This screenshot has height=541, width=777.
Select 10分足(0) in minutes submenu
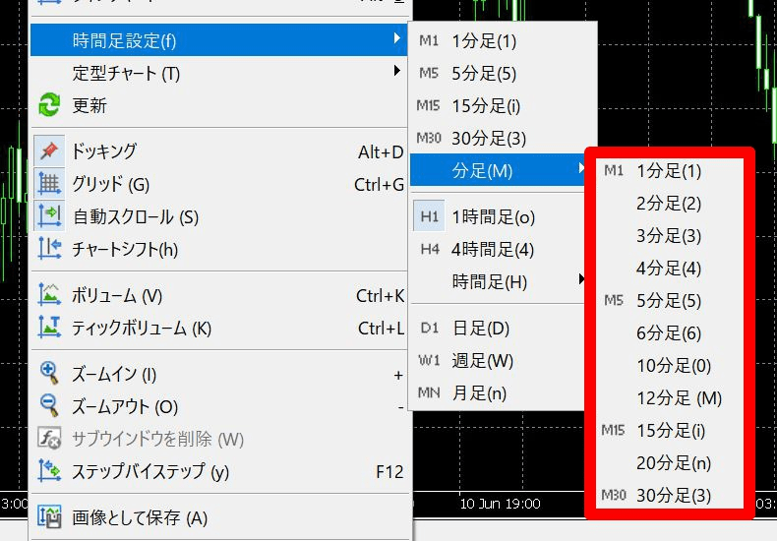673,366
